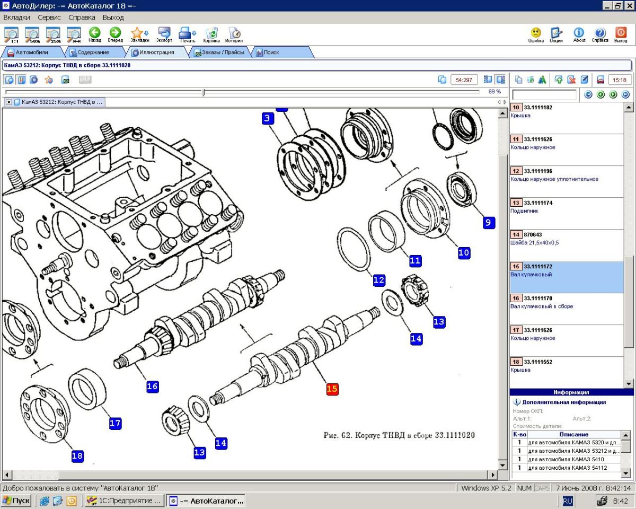Close the КамАЗ 53212 illustration document tab

click(x=9, y=102)
